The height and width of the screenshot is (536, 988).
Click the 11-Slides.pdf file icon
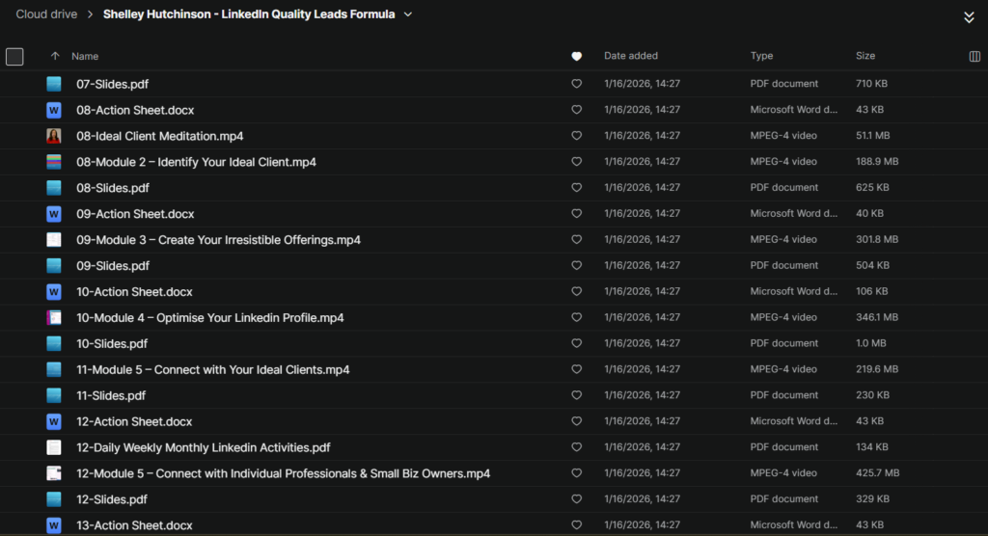tap(54, 395)
